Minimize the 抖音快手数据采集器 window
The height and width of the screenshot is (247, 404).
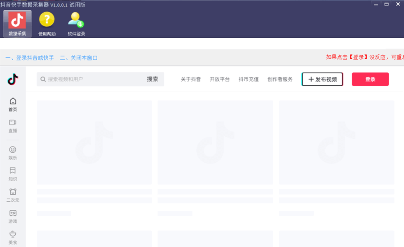[x=376, y=5]
